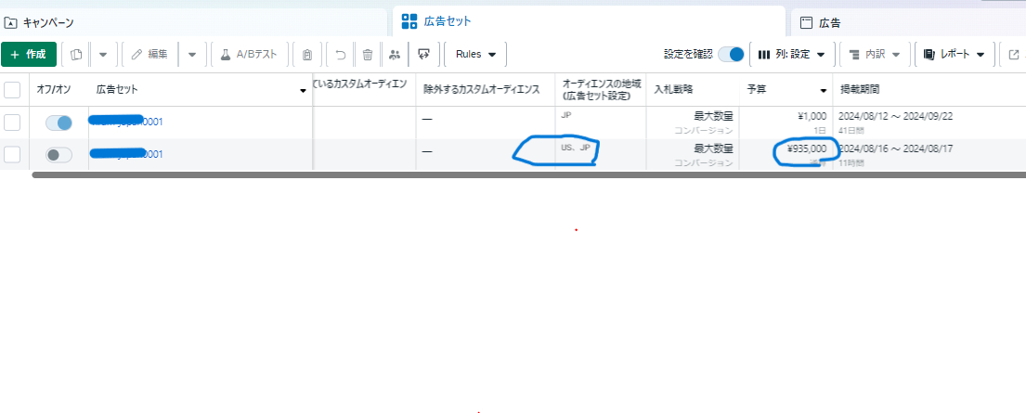Expand the dropdown arrow beside 編集
Viewport: 1026px width, 413px height.
pyautogui.click(x=191, y=55)
